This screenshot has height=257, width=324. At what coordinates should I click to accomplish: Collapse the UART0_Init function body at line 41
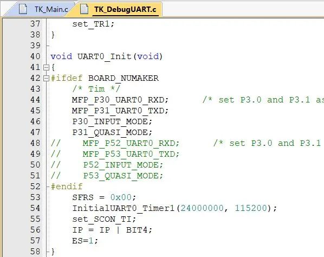46,67
